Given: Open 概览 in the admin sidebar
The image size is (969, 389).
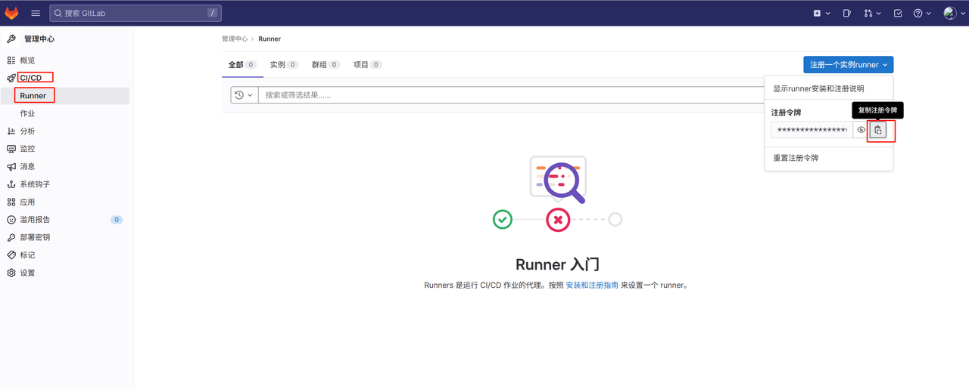Looking at the screenshot, I should 27,60.
